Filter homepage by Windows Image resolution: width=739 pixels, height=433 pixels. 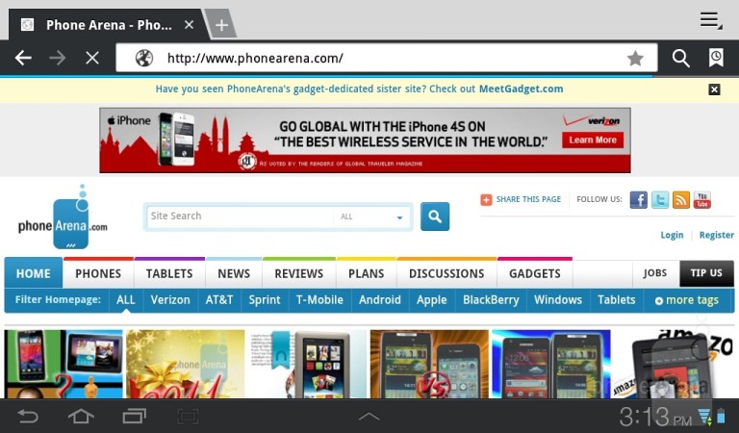(x=558, y=300)
